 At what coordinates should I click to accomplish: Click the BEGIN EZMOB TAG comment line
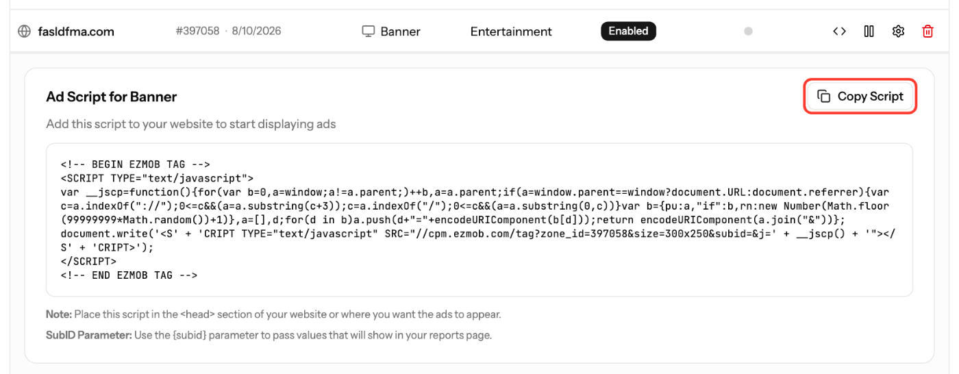135,164
